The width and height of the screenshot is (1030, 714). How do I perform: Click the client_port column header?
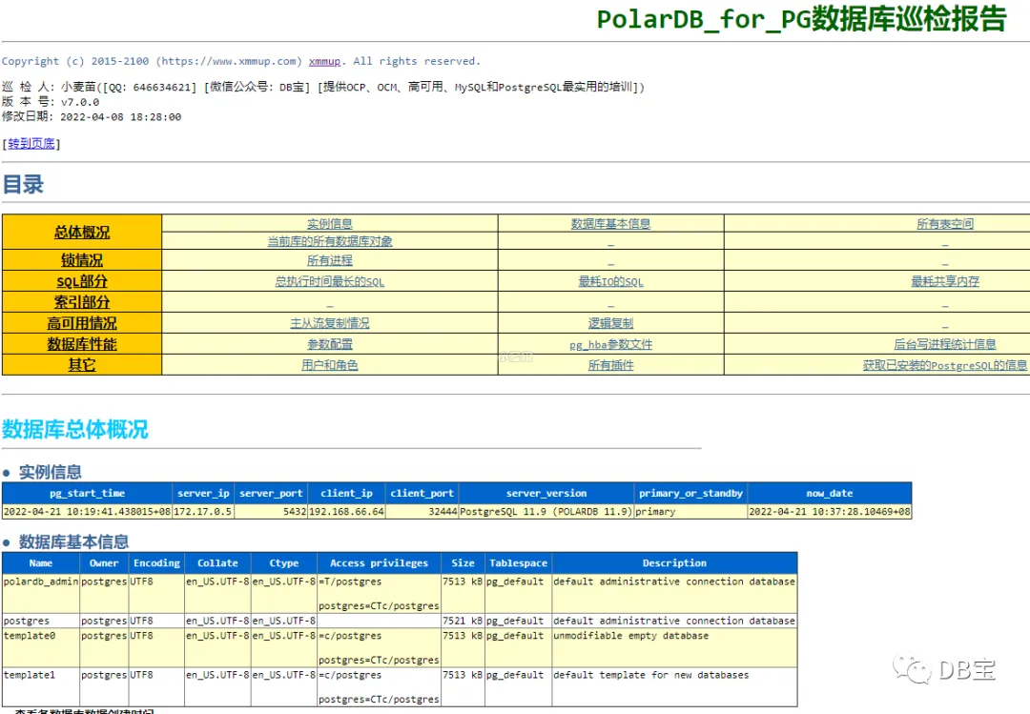pyautogui.click(x=422, y=493)
